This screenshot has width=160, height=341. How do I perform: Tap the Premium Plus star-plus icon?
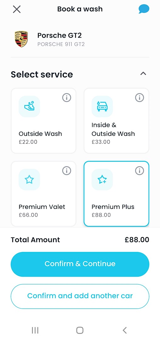coord(102,180)
